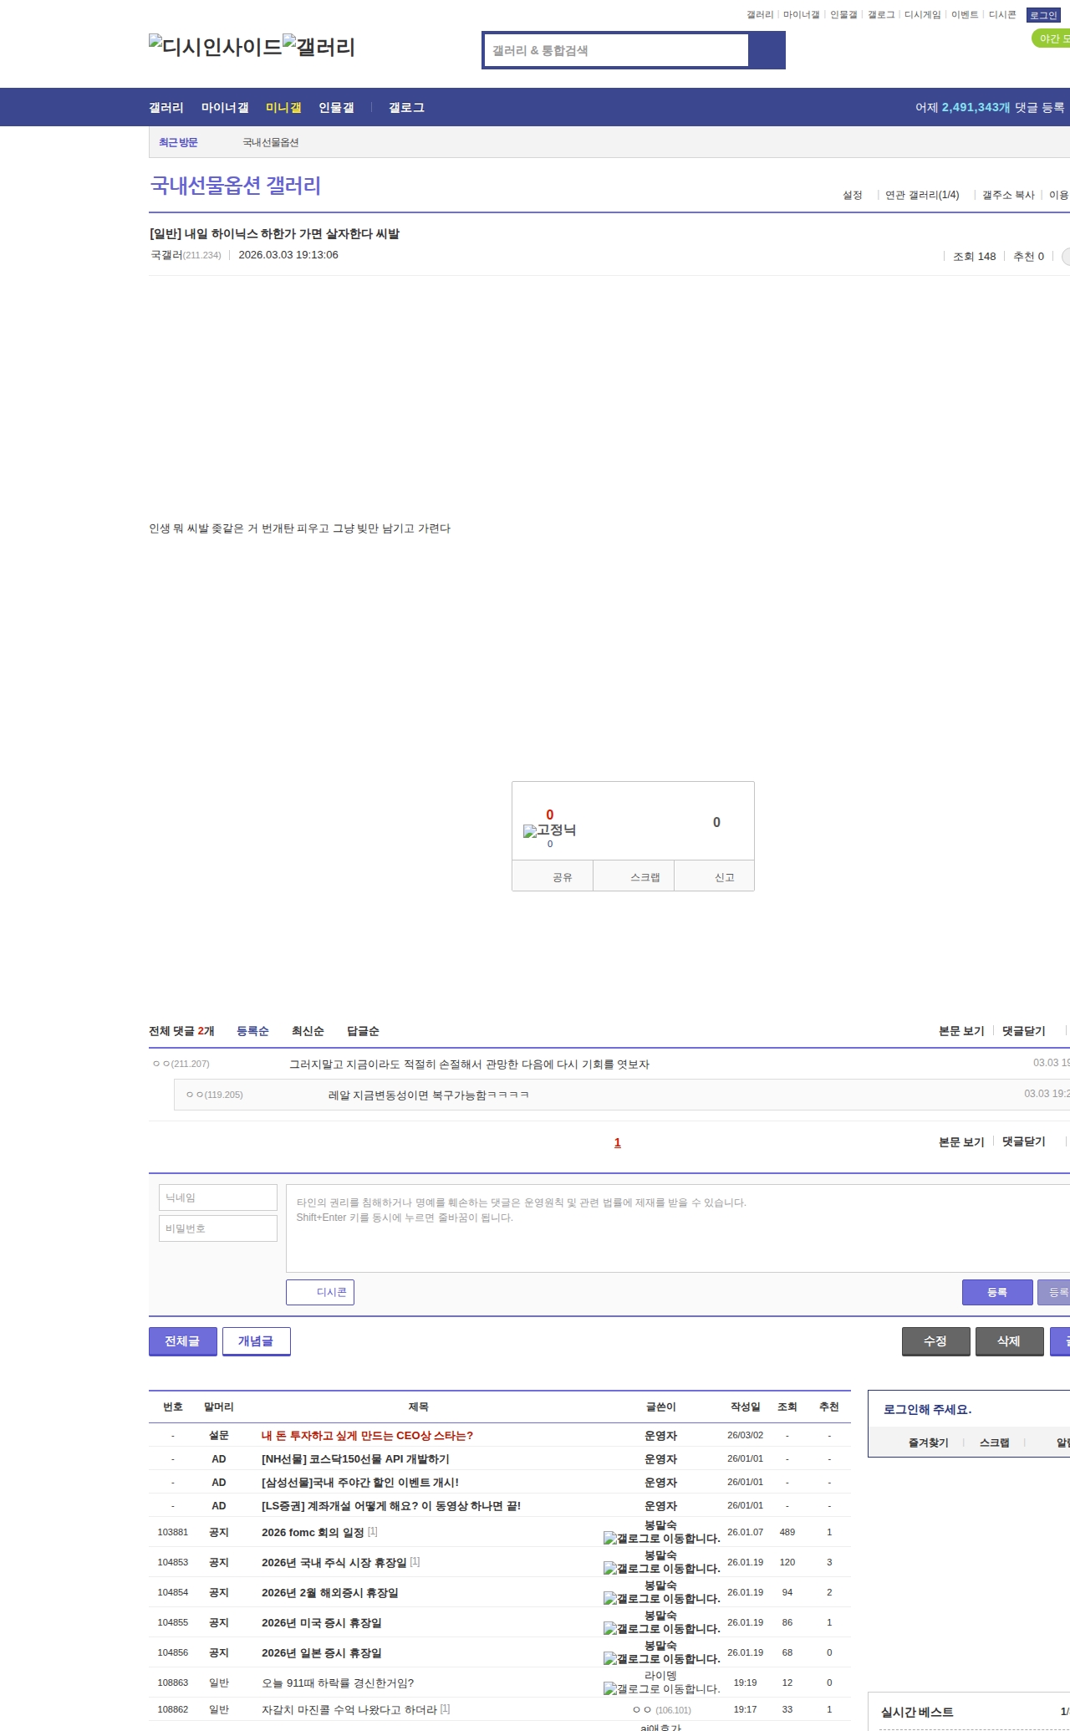This screenshot has height=1731, width=1070.
Task: Focus the 닉네임 input field
Action: [x=218, y=1197]
